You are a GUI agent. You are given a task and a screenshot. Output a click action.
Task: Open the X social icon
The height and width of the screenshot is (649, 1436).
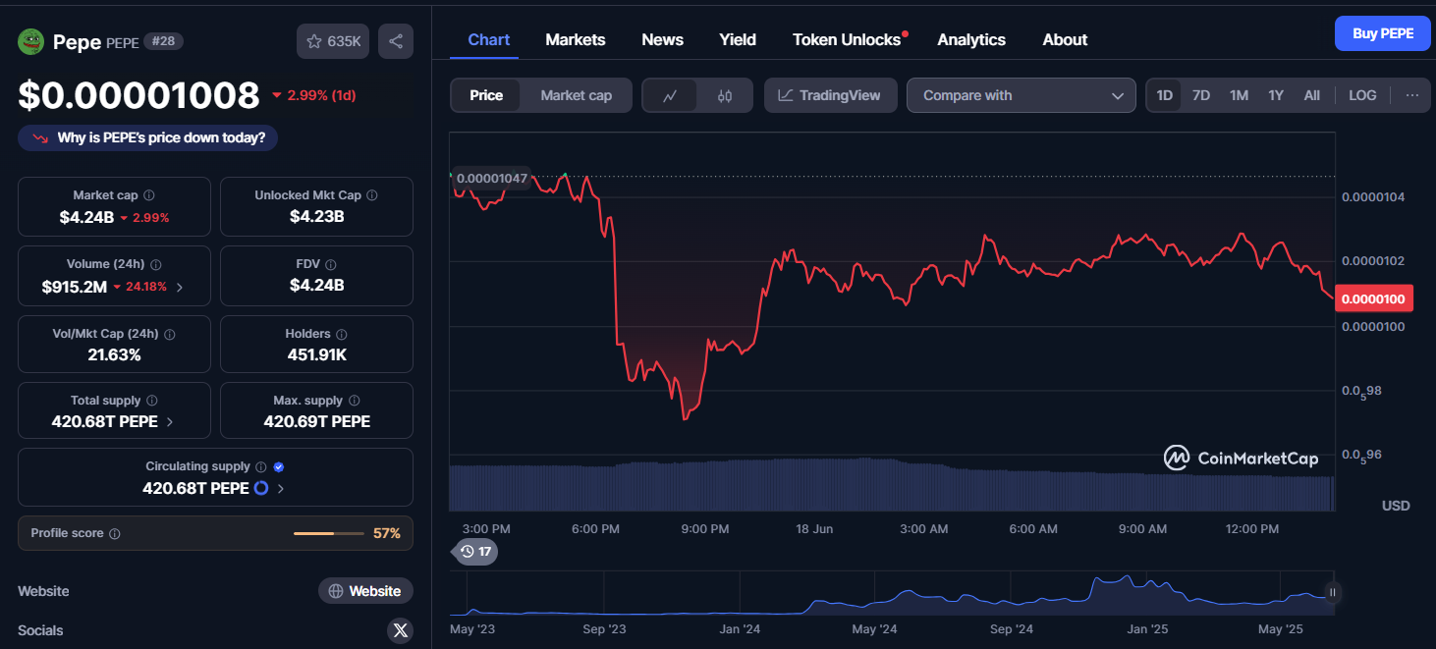(x=400, y=630)
